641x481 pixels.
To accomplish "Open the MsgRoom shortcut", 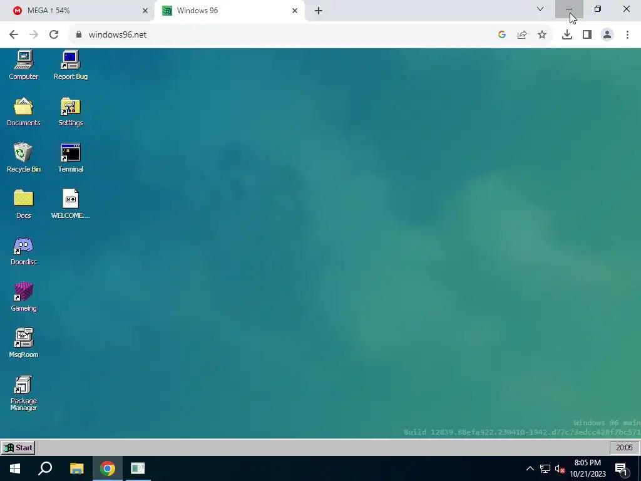I will click(24, 343).
